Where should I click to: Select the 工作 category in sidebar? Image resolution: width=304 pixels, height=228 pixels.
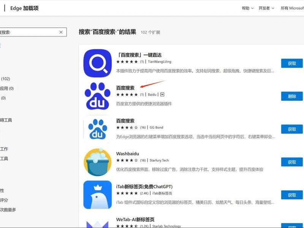4,149
